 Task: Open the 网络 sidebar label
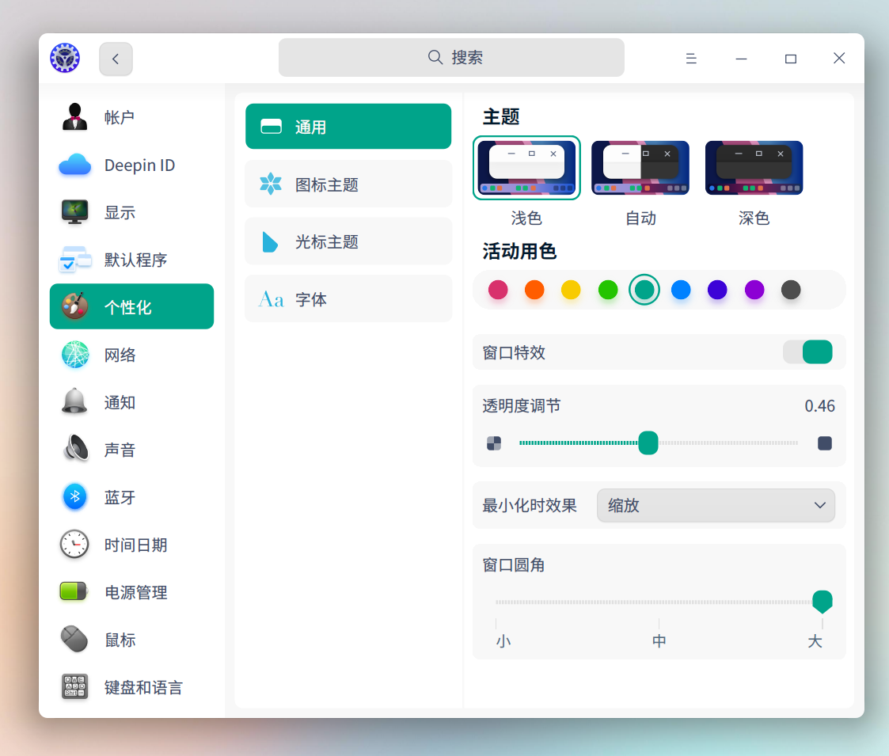(x=120, y=355)
